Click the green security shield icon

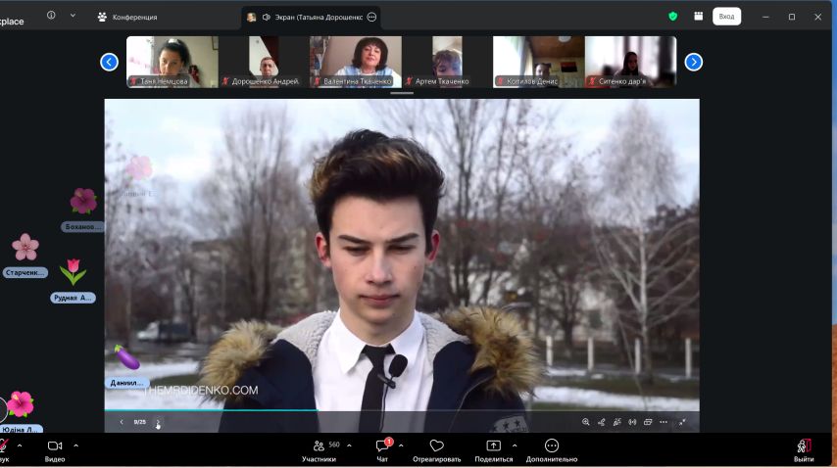[672, 16]
